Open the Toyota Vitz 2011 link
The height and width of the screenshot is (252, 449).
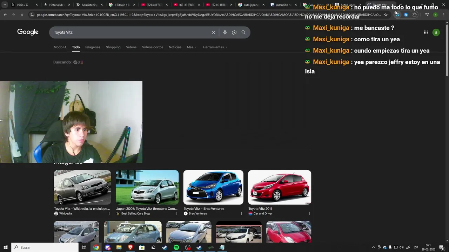[x=260, y=209]
